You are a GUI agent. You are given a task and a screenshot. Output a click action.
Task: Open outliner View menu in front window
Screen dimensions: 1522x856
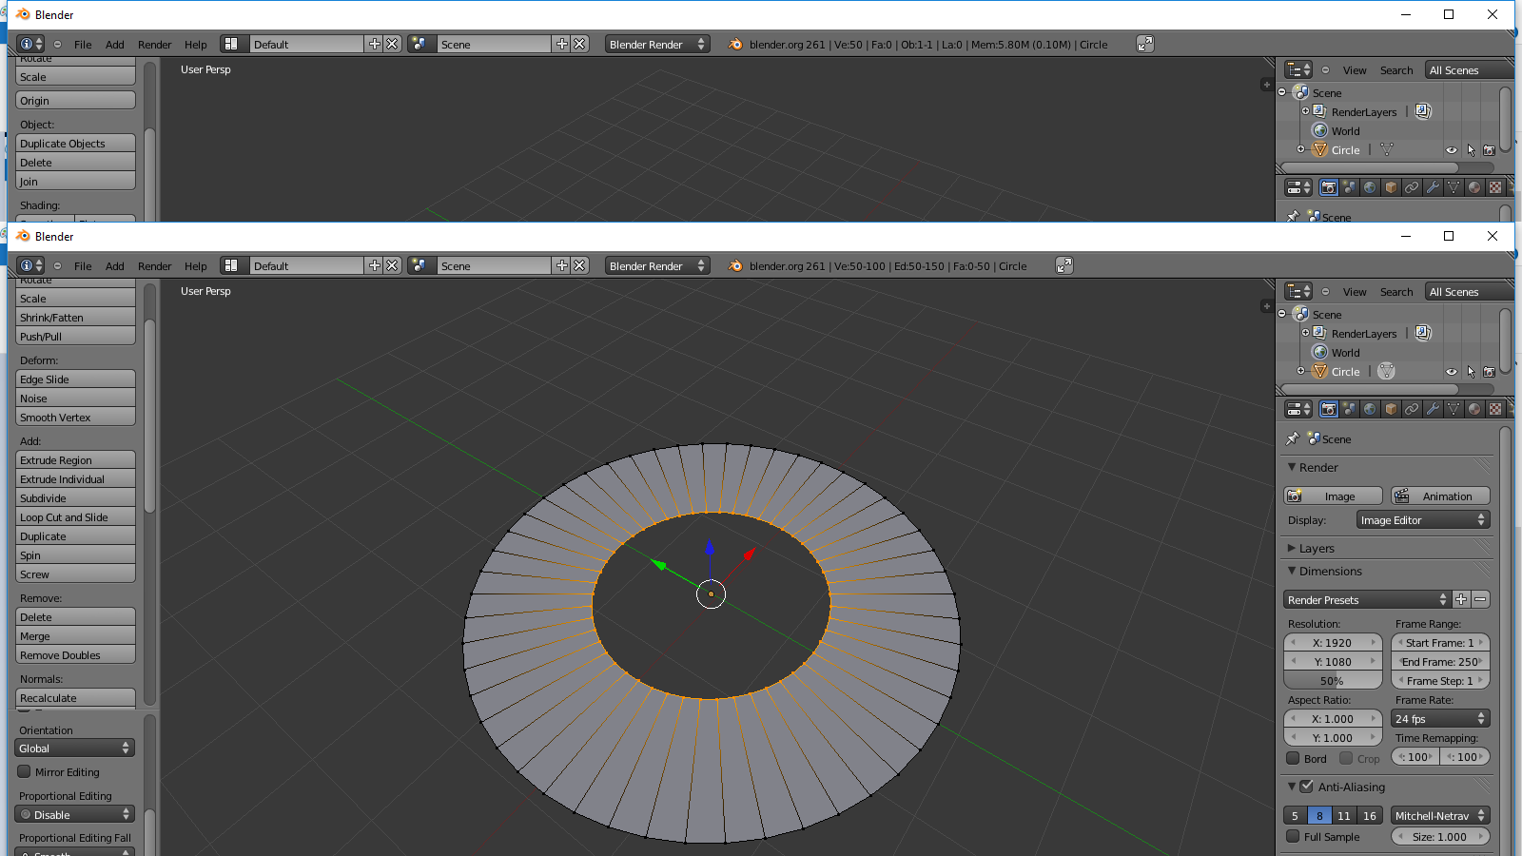1355,292
